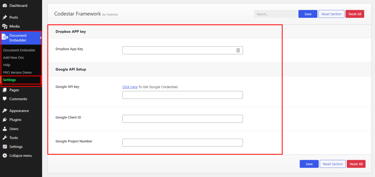Screen dimensions: 375x177
Task: Click the Posts pushpin icon
Action: click(4, 18)
